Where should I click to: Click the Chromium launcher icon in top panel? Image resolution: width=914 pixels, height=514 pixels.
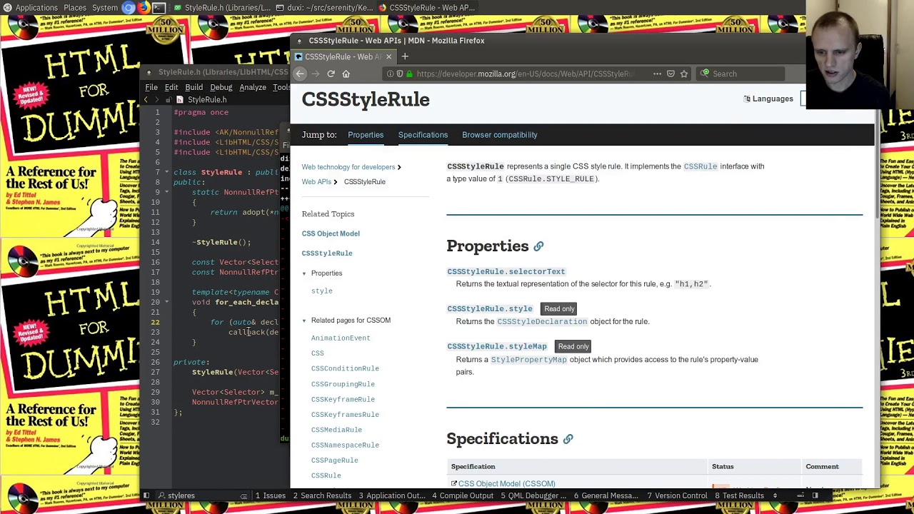(x=129, y=8)
